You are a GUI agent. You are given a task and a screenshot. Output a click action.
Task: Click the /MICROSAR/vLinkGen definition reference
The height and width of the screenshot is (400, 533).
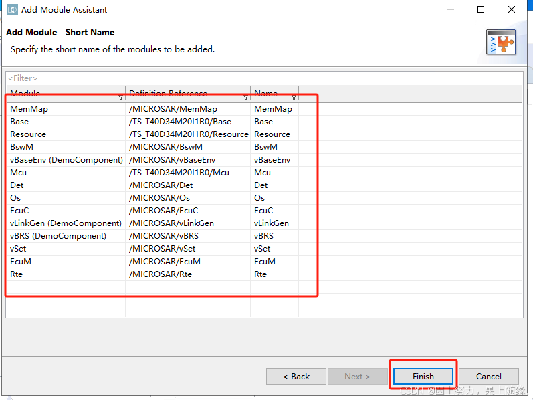[x=188, y=223]
